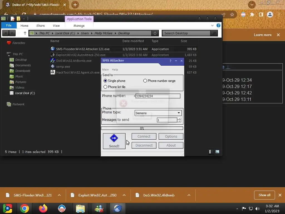Screen dimensions: 285x214
Task: Select the HackTool.Win32.Agent.ch.exe file icon
Action: coord(53,72)
